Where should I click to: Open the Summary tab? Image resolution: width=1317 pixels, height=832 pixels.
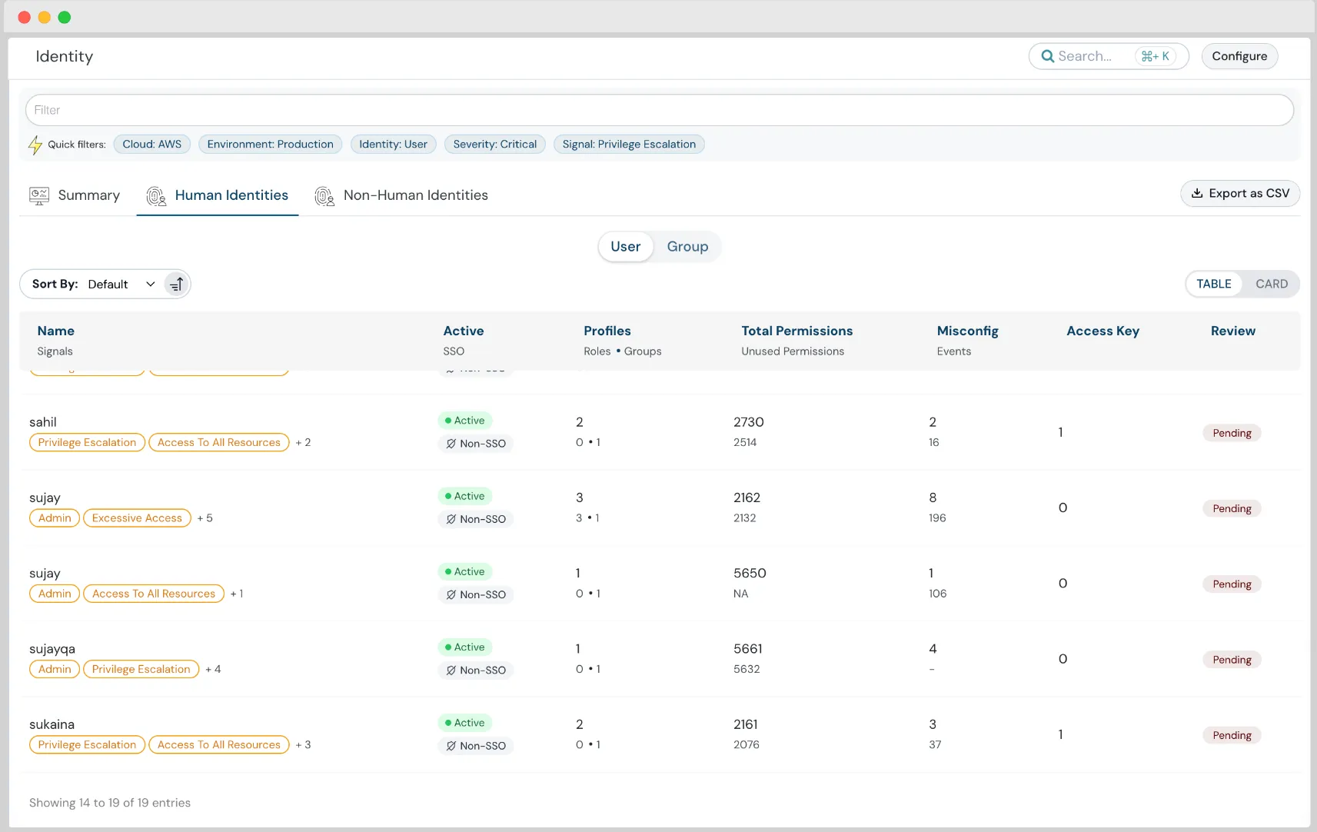click(x=88, y=195)
